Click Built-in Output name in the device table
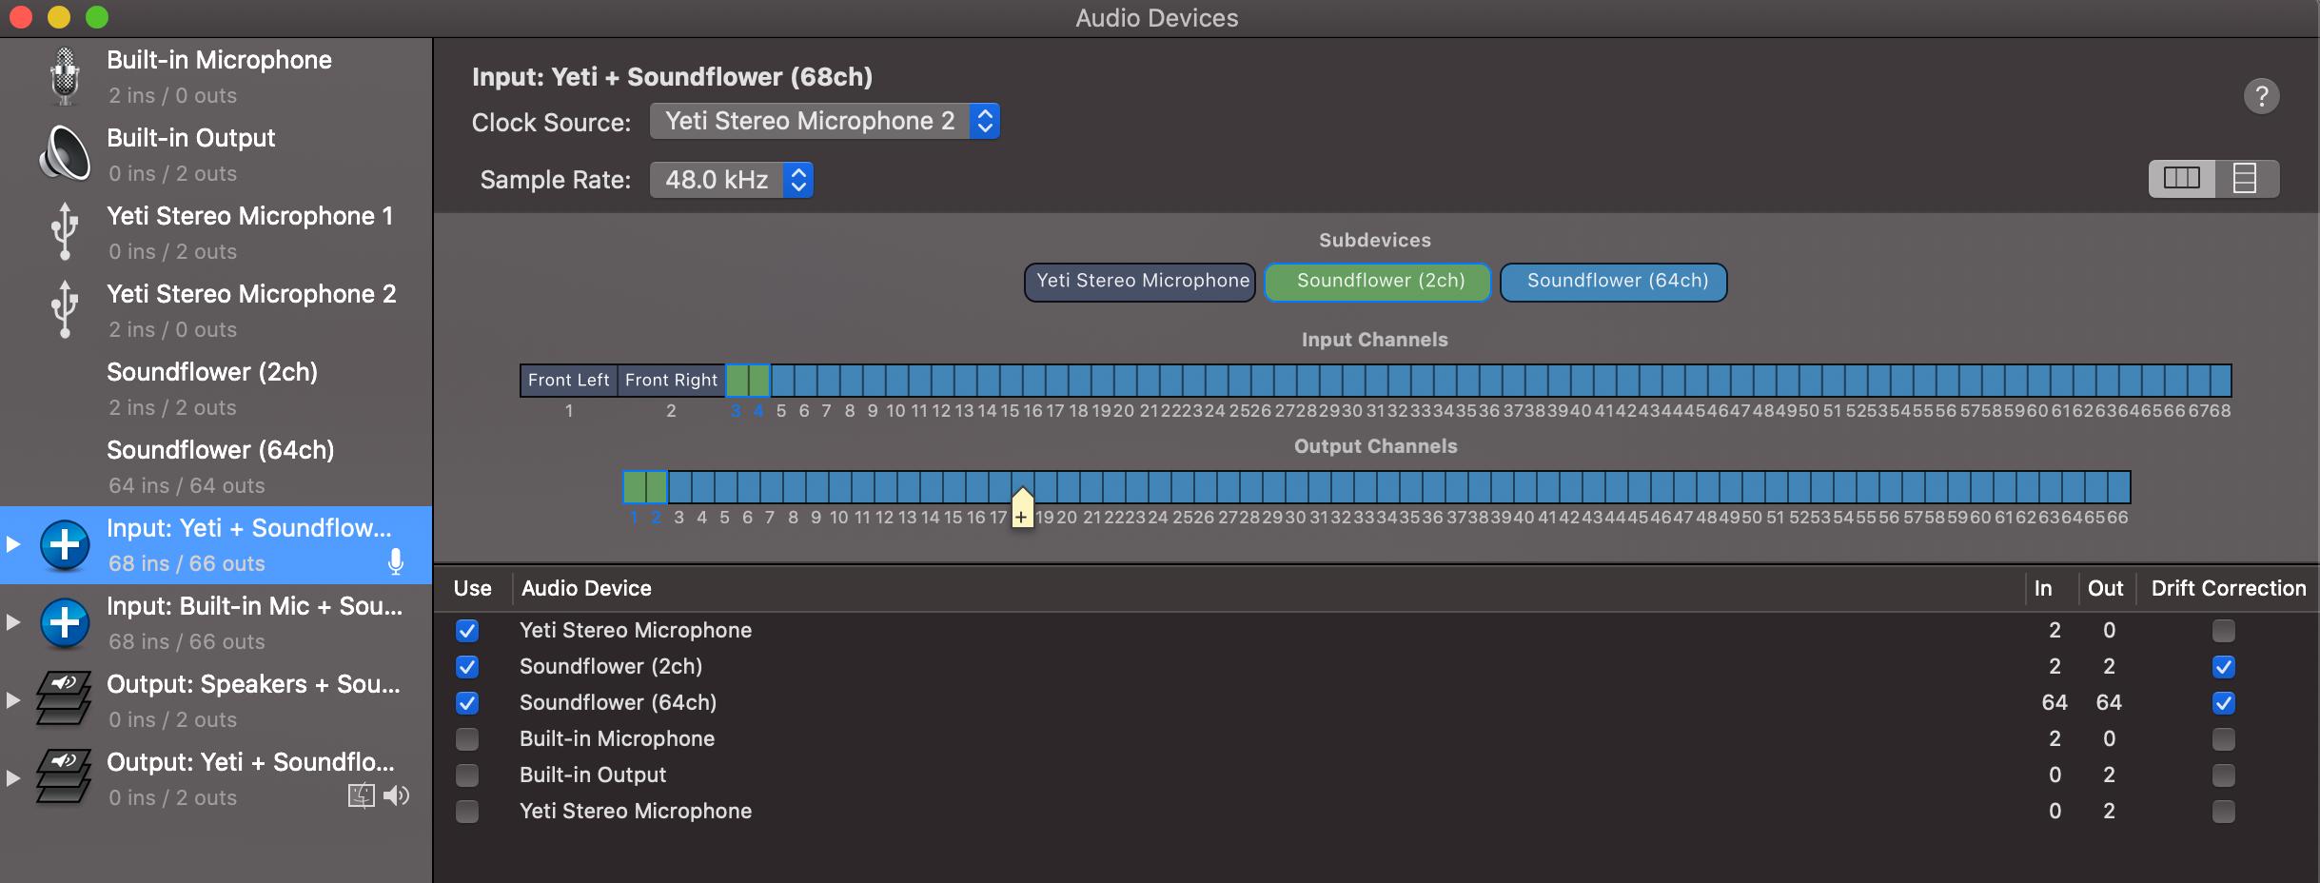Image resolution: width=2320 pixels, height=883 pixels. click(593, 775)
